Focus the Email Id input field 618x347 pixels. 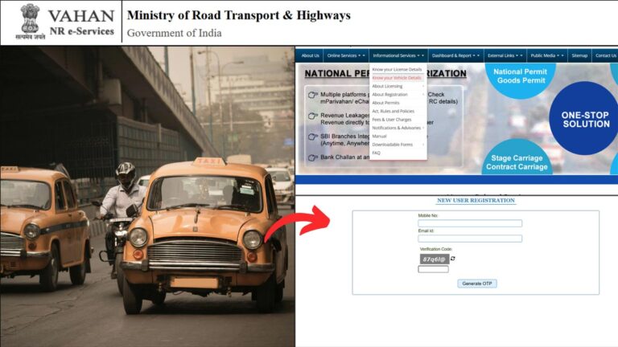470,239
